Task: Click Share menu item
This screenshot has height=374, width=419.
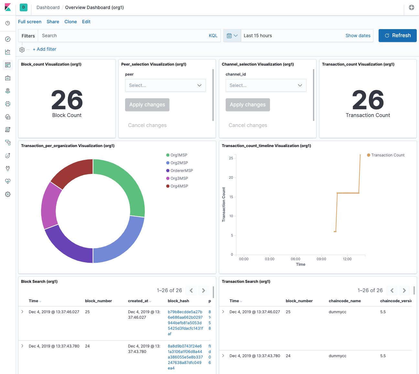Action: 53,22
